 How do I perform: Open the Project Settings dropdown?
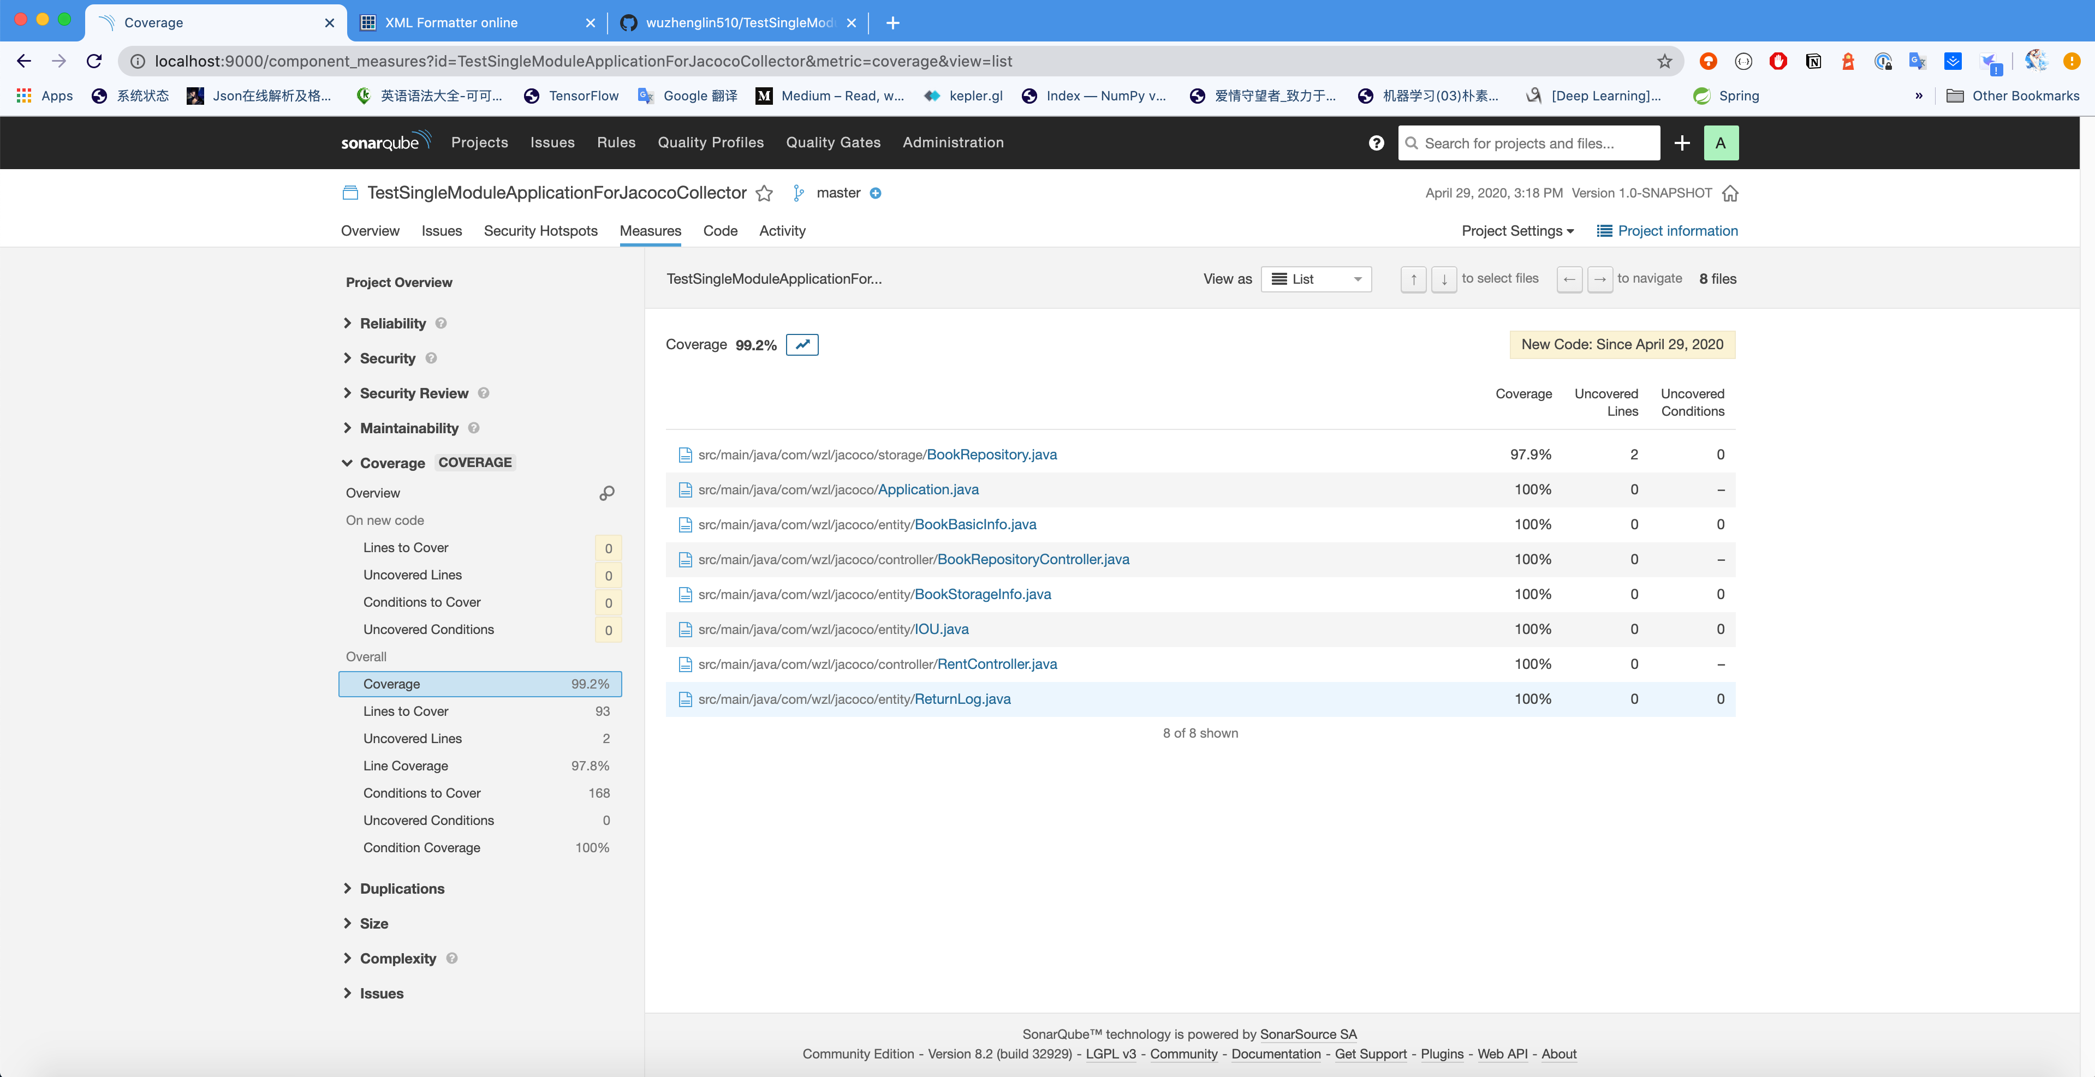point(1517,231)
